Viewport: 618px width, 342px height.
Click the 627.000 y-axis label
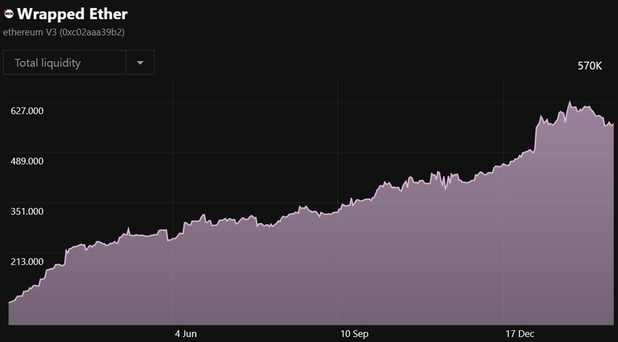(27, 111)
